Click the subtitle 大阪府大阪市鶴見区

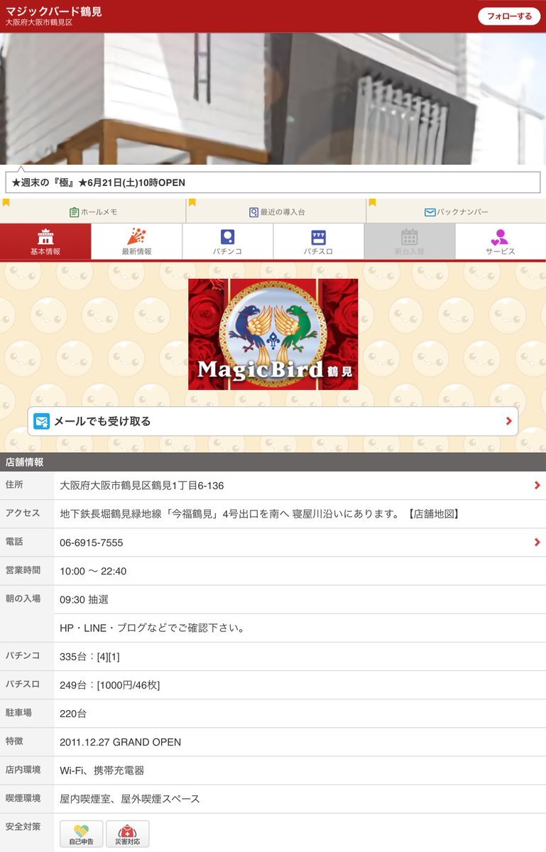click(39, 23)
